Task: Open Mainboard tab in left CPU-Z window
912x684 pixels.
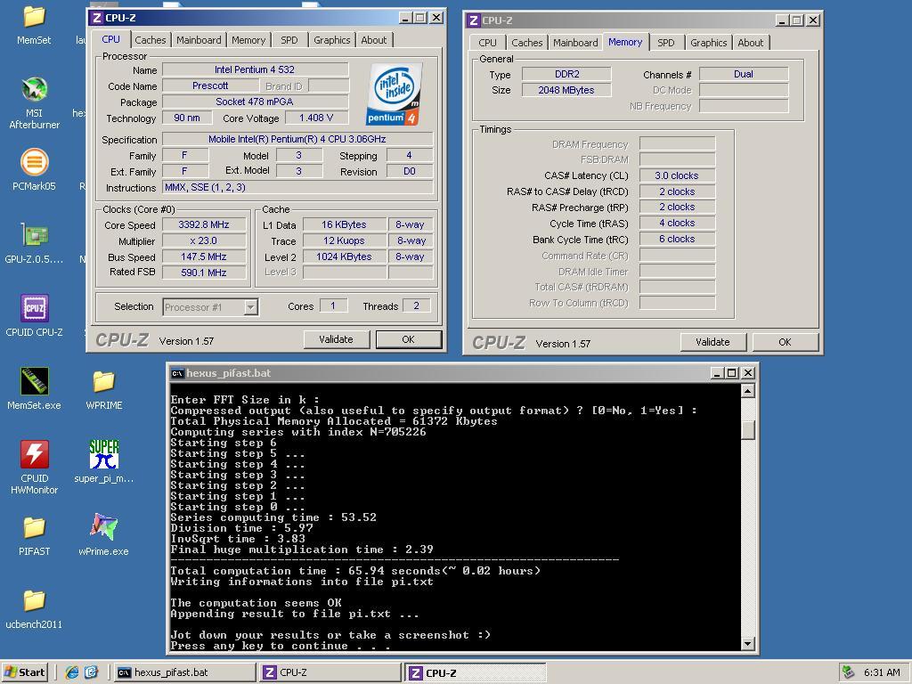Action: tap(199, 40)
